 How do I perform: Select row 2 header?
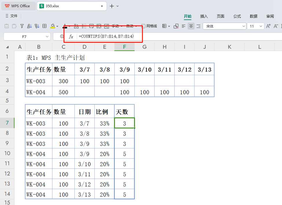pos(7,69)
